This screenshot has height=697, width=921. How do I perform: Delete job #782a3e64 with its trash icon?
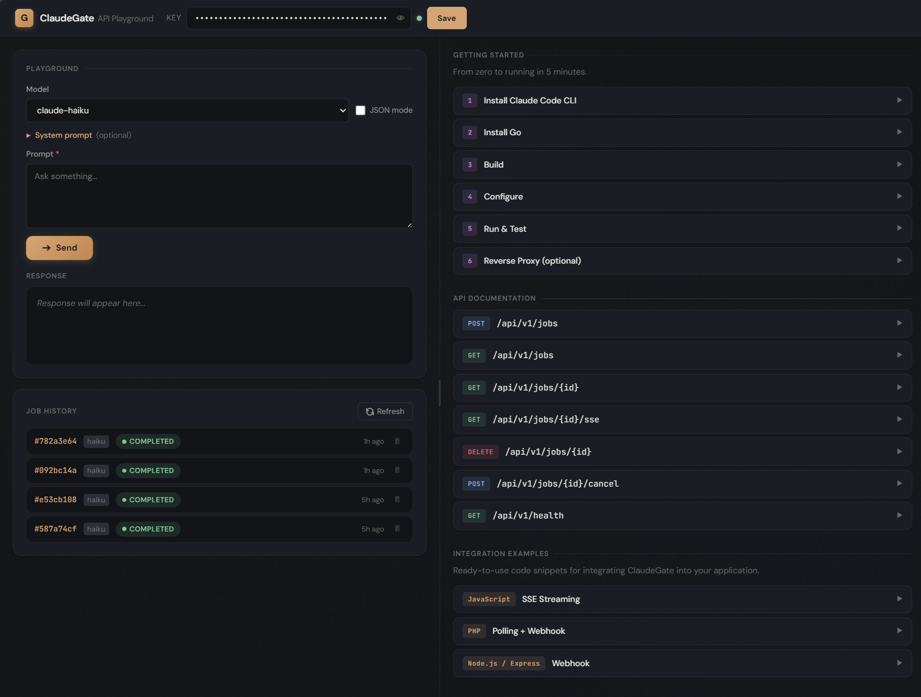click(397, 441)
